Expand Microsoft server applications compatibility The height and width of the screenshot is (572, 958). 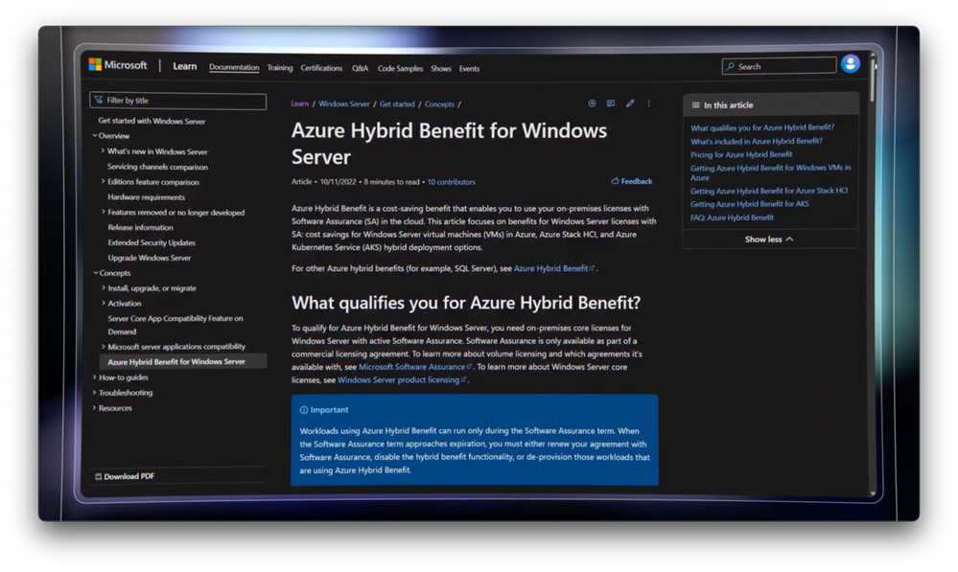tap(104, 346)
